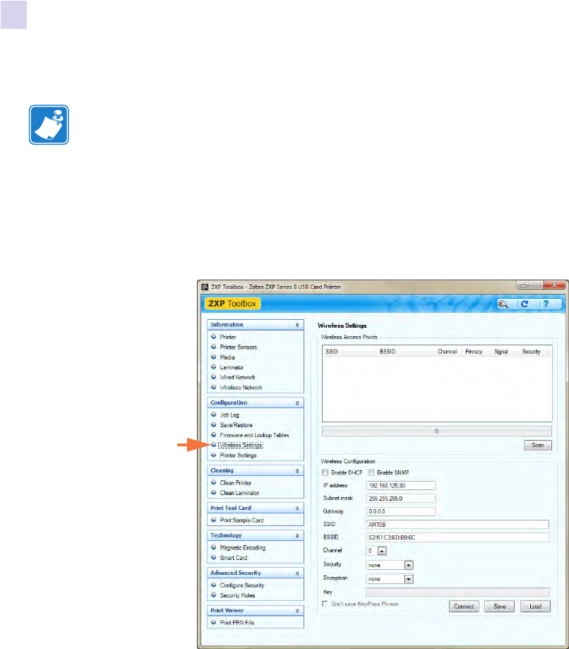The height and width of the screenshot is (649, 569).
Task: Open Firmware and Lookup Tables
Action: (x=255, y=435)
